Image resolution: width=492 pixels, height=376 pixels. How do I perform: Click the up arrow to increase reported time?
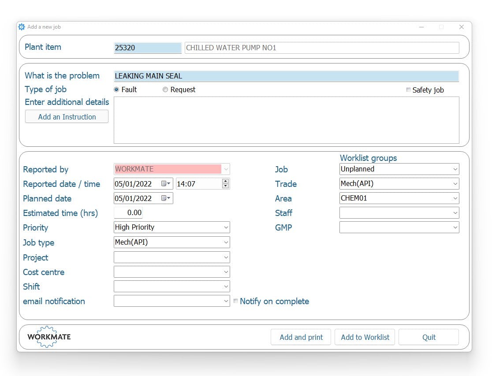pos(224,181)
